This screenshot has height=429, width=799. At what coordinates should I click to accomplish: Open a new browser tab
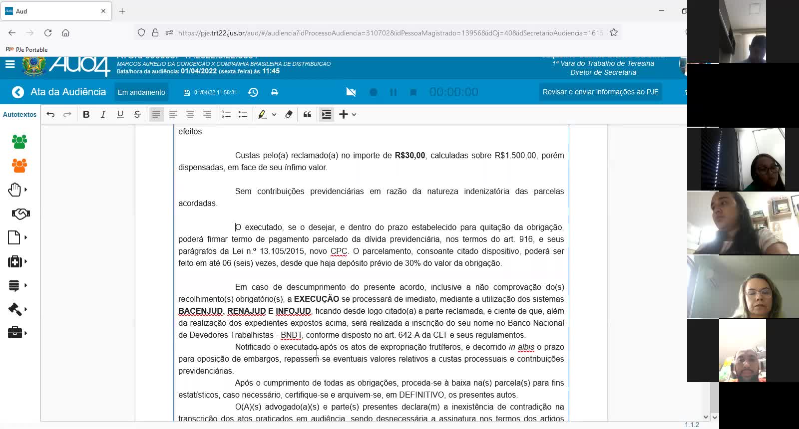[x=122, y=11]
